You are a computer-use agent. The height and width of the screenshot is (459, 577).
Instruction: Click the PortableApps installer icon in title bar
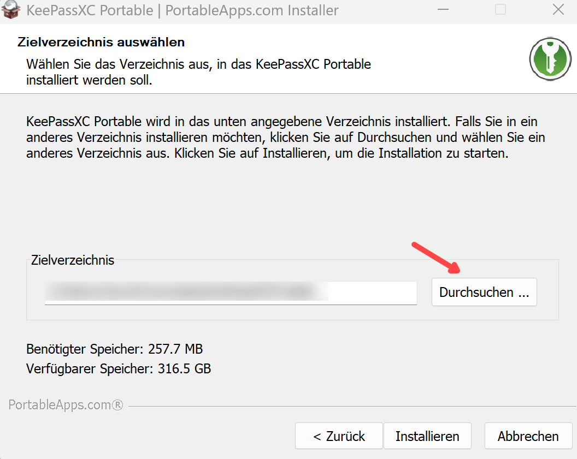pyautogui.click(x=11, y=9)
